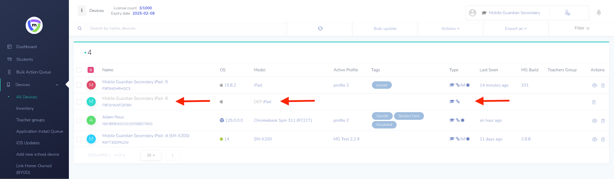Go to page 1 in pagination
Viewport: 614px width, 179px height.
click(172, 155)
